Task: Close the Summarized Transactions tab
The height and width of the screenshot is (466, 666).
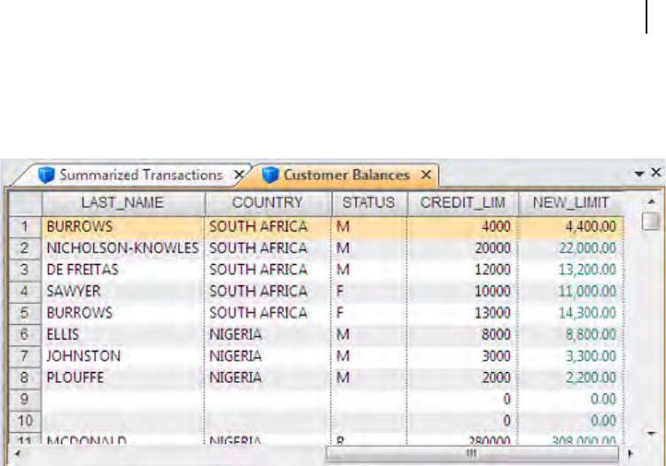Action: point(239,175)
